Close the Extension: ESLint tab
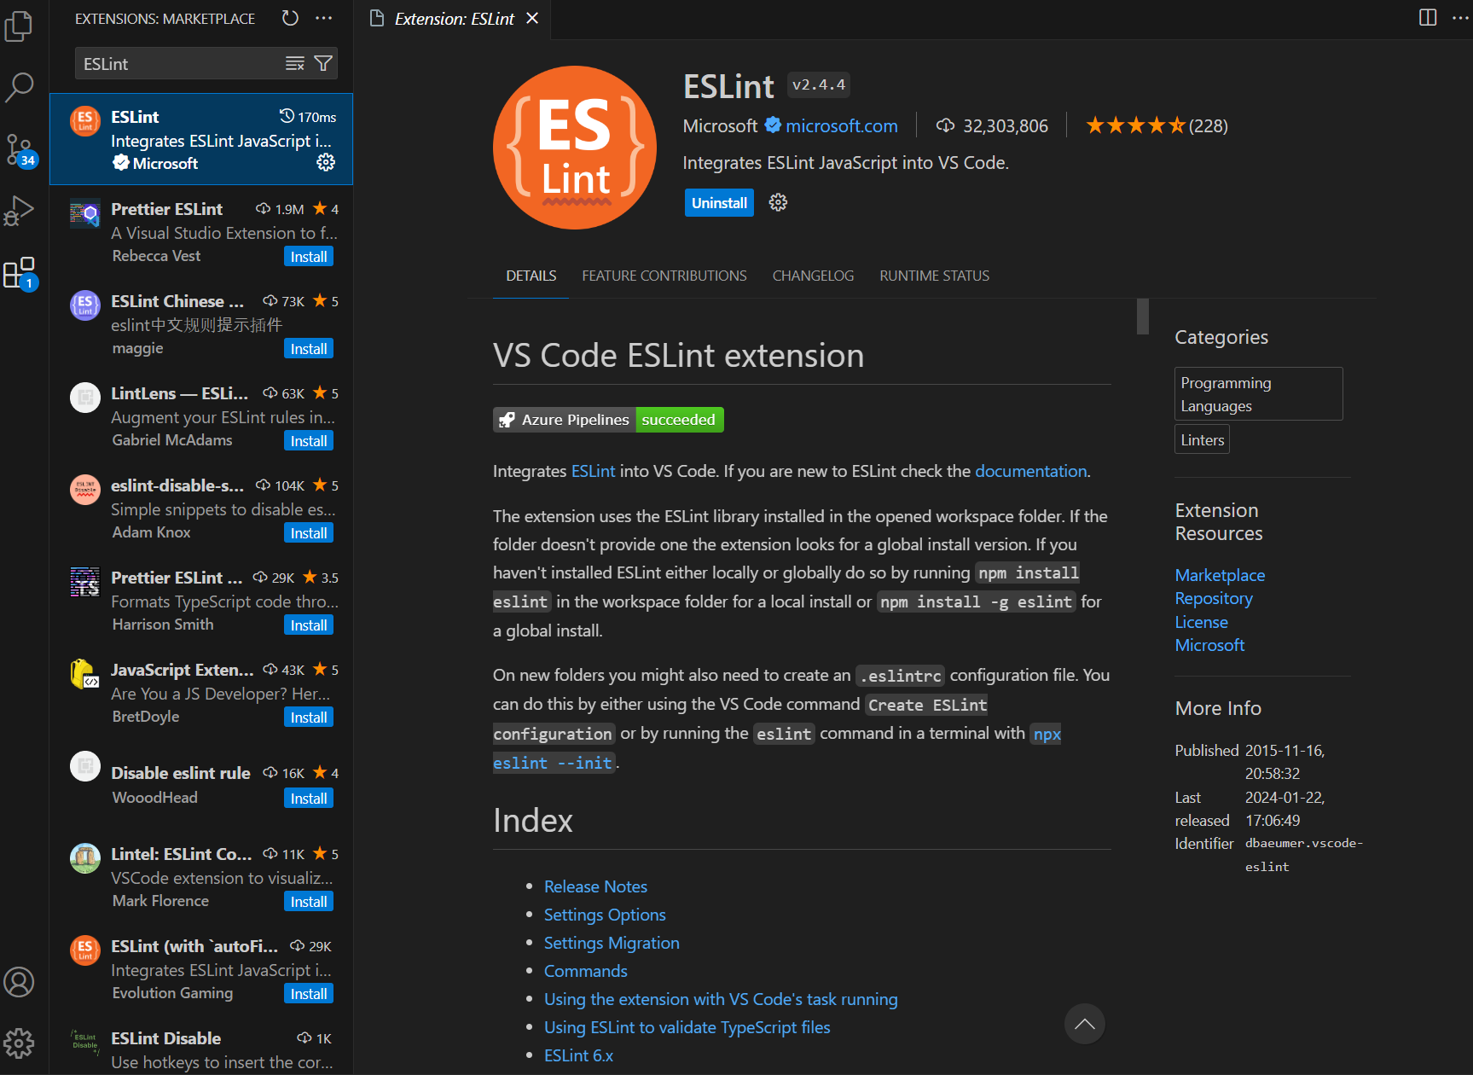Viewport: 1473px width, 1075px height. pyautogui.click(x=532, y=18)
